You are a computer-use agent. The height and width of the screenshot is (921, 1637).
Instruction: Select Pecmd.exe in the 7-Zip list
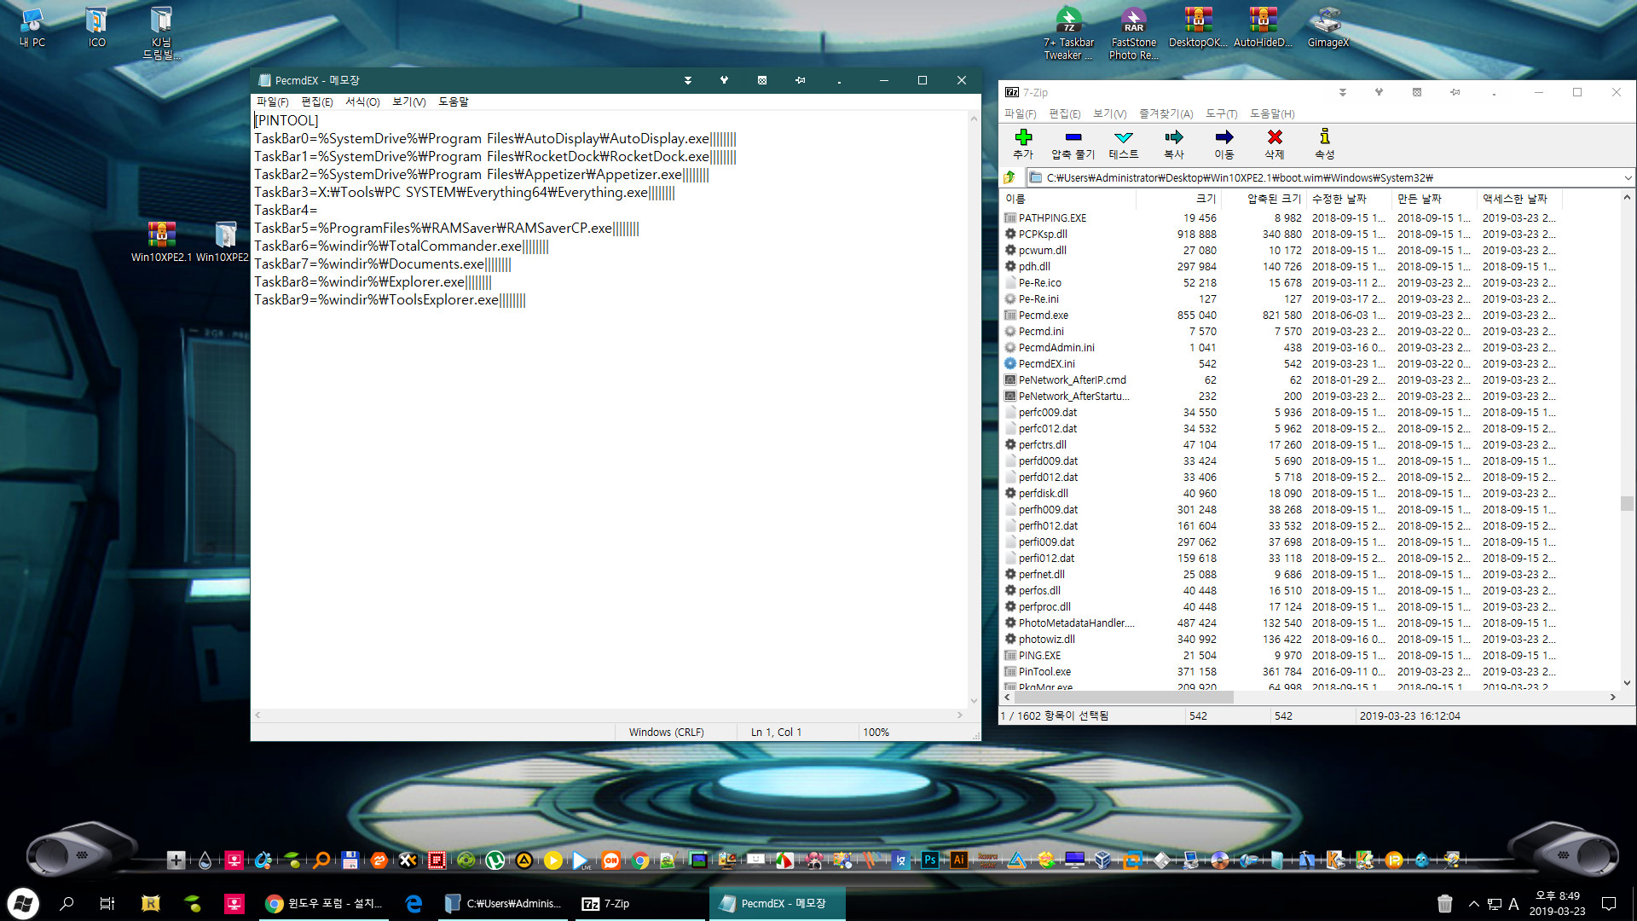(x=1043, y=315)
